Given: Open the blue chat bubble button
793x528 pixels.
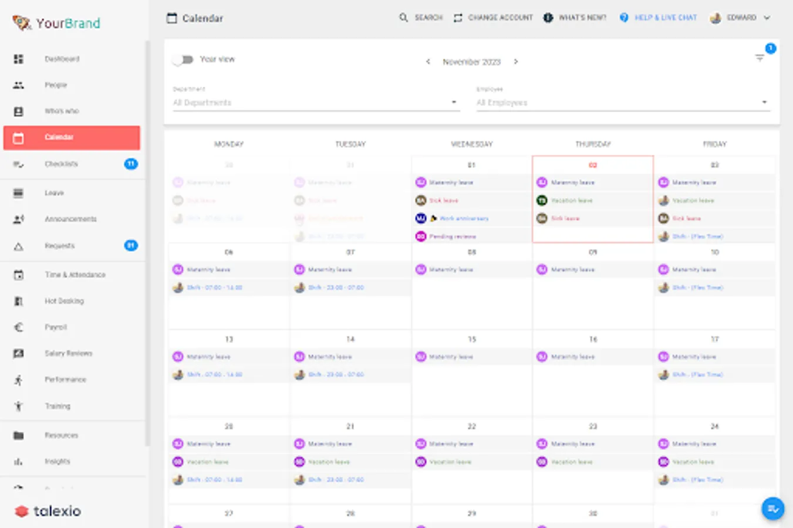Looking at the screenshot, I should [773, 508].
